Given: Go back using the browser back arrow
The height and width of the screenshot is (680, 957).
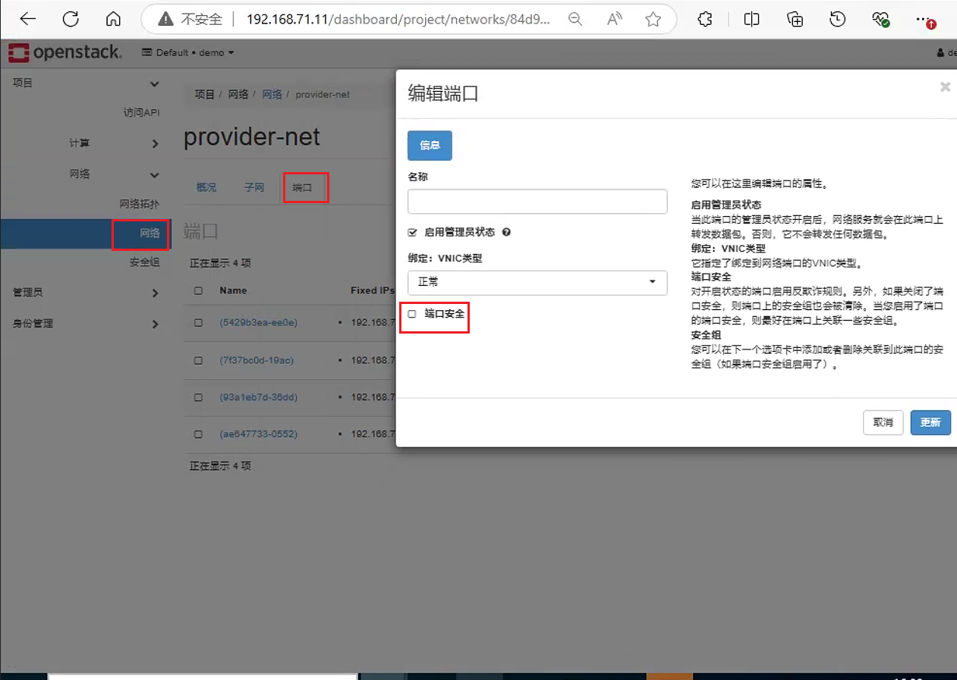Looking at the screenshot, I should [27, 19].
